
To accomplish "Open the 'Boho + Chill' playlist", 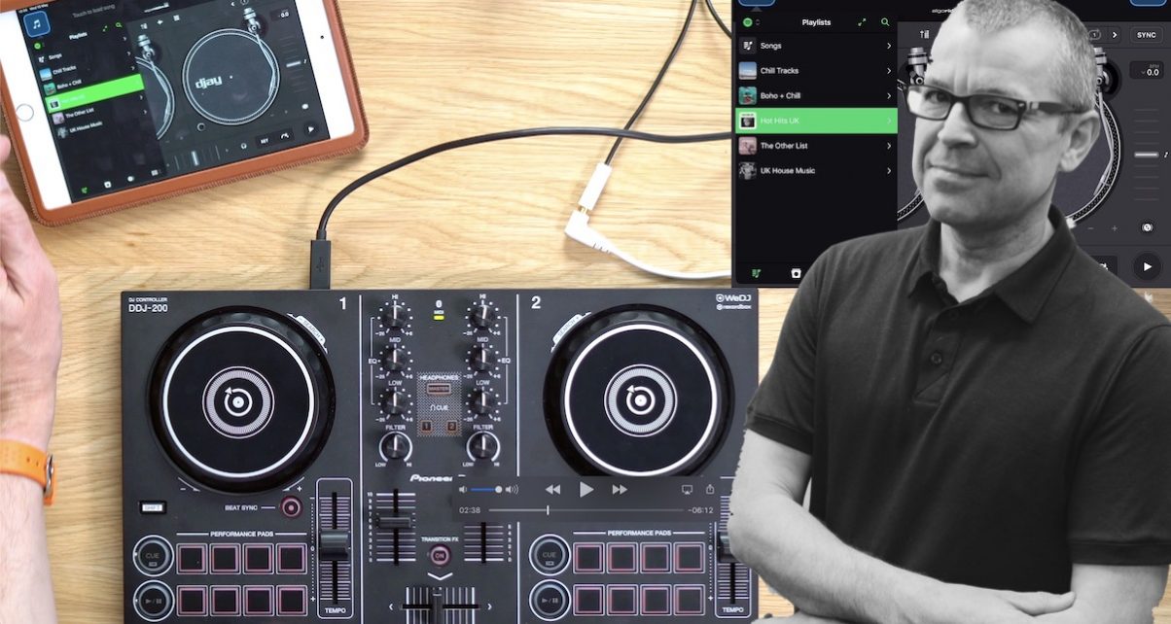I will (815, 95).
